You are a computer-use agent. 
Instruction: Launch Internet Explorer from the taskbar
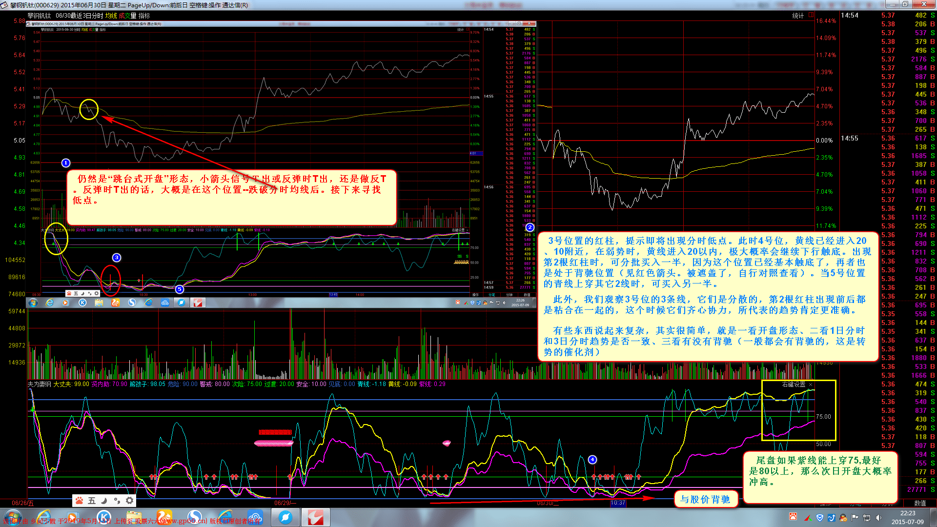pos(43,517)
